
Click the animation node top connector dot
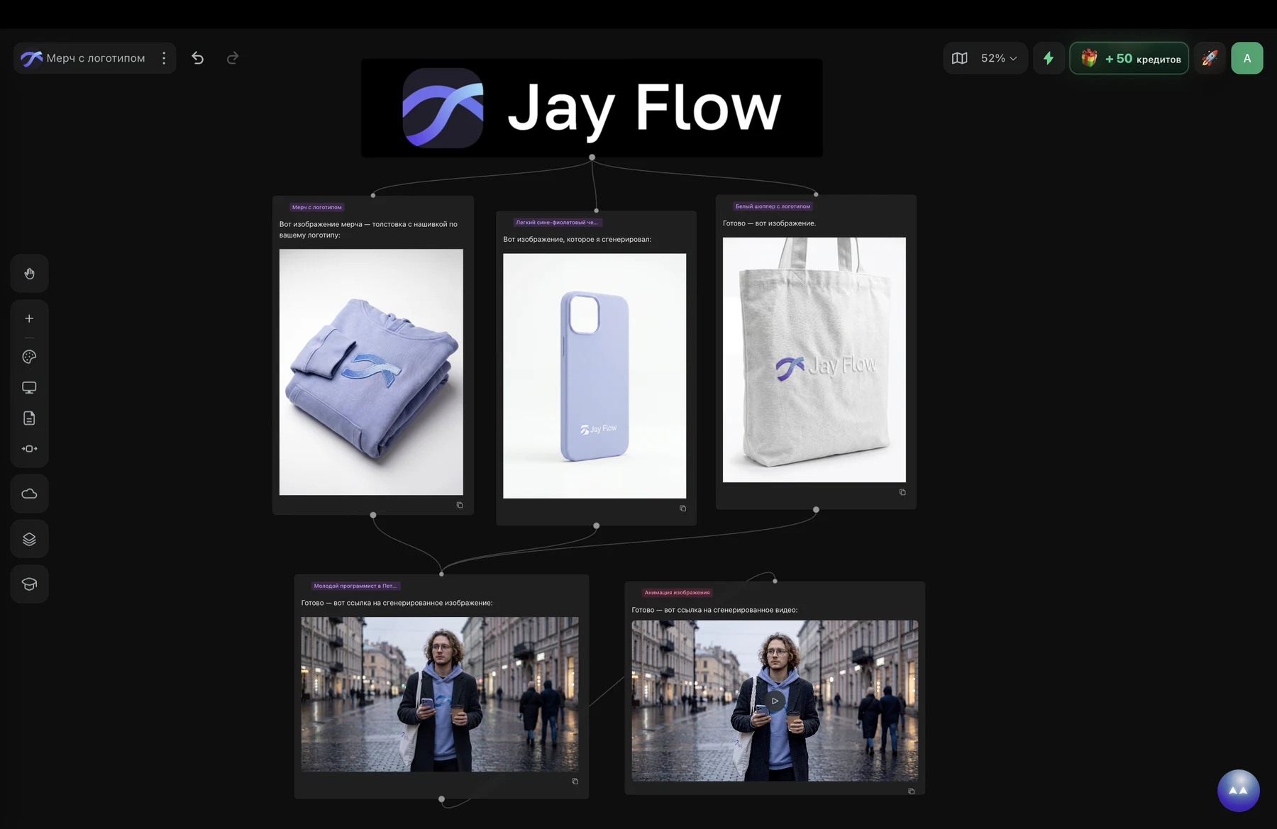[x=775, y=581]
